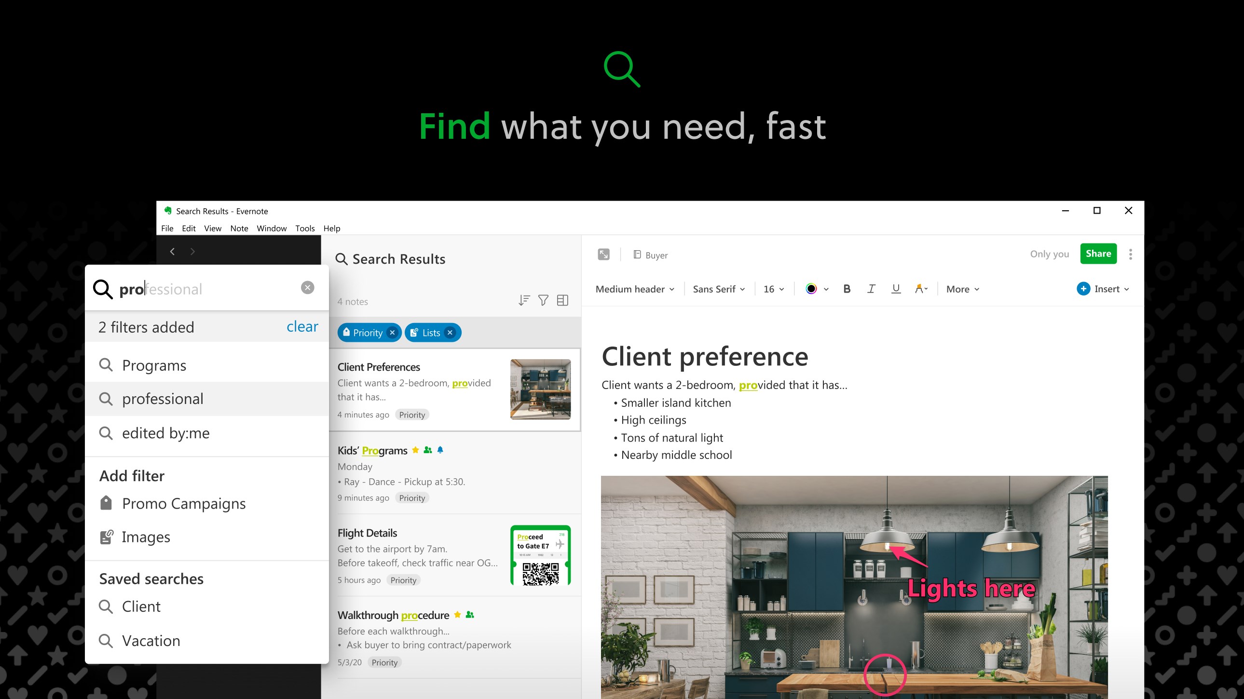Remove the Lists filter tag

(450, 332)
